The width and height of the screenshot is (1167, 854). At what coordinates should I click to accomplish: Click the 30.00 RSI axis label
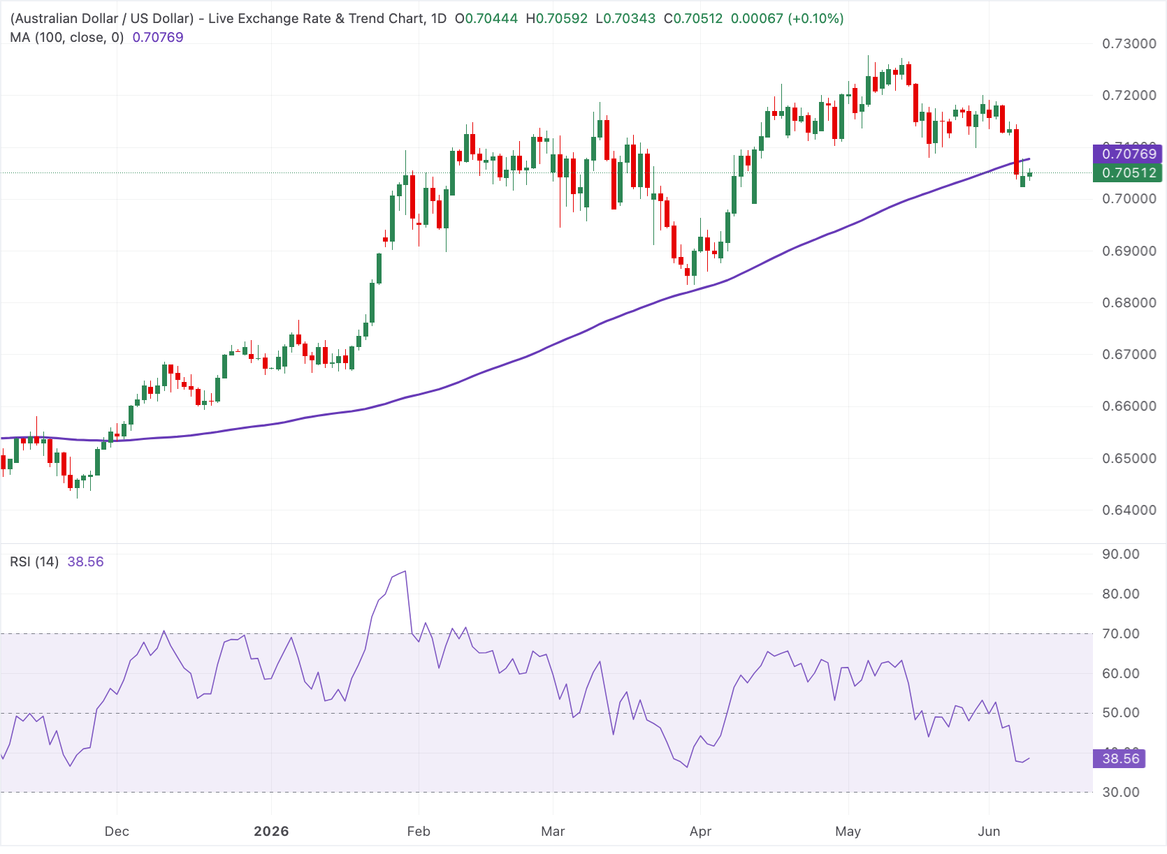[1121, 793]
